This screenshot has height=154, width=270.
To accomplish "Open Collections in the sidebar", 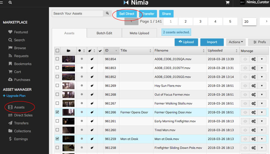I will coord(19,131).
